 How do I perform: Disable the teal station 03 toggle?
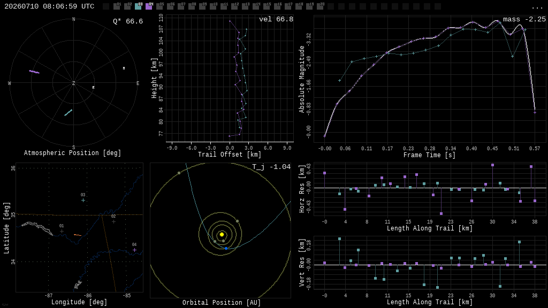point(138,6)
